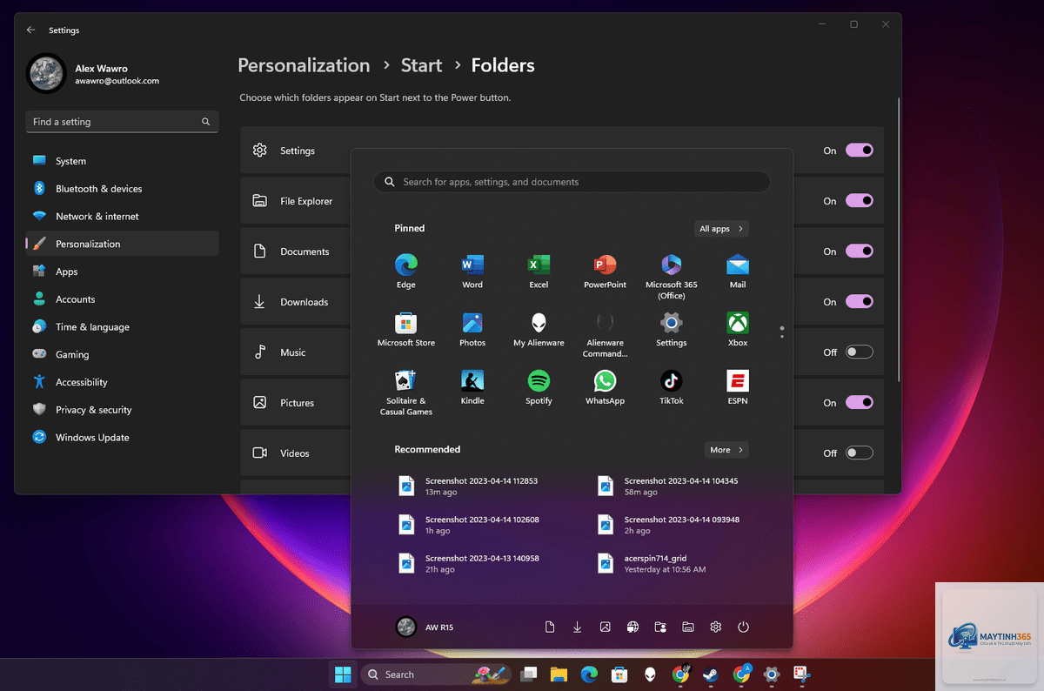Launch Microsoft Store from pinned apps
The height and width of the screenshot is (691, 1044).
tap(406, 329)
